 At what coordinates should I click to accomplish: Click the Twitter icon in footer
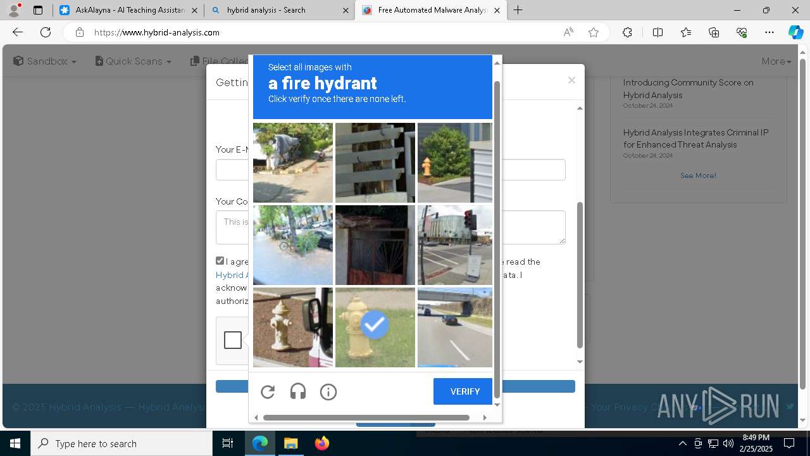(790, 407)
